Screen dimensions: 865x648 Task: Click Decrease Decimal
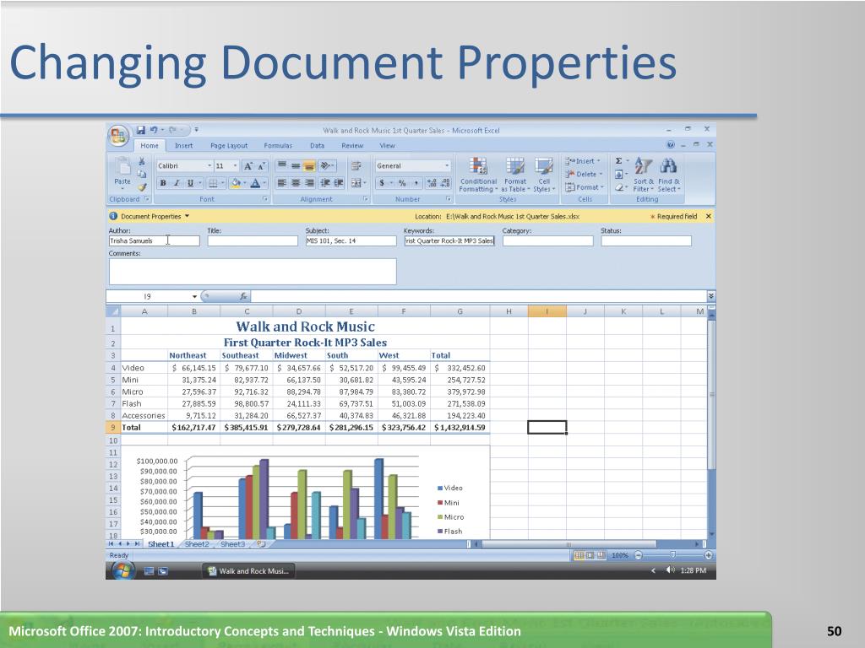(x=446, y=183)
